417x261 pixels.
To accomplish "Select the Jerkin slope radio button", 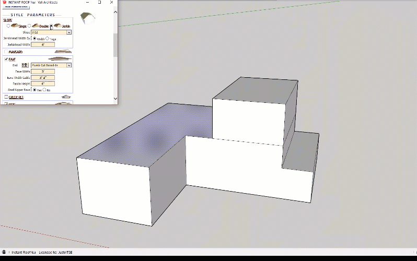I will click(51, 26).
